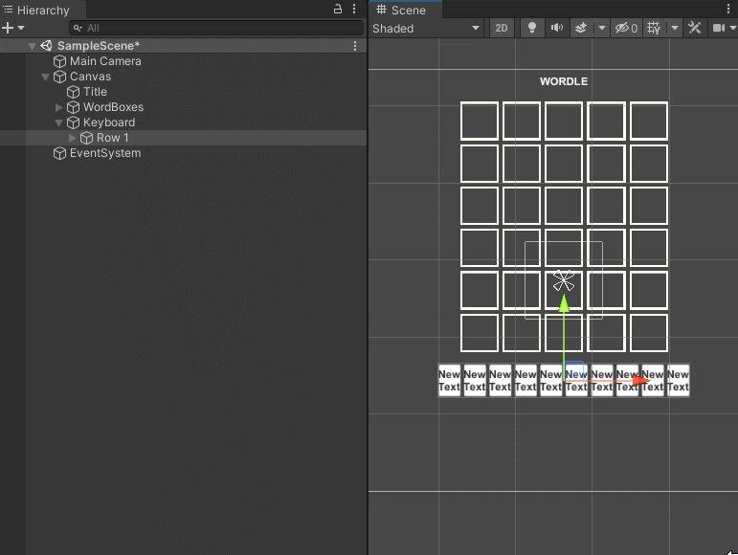738x555 pixels.
Task: Click the plus icon to create a GameObject
Action: pos(8,28)
